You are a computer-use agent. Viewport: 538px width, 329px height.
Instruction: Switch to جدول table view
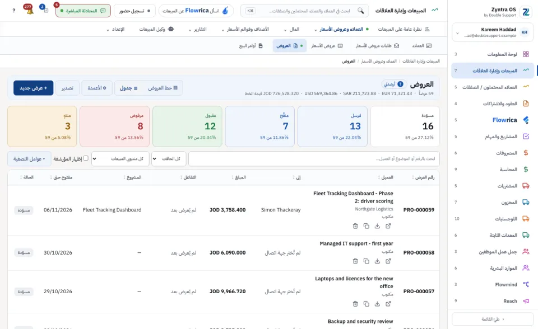click(x=129, y=88)
